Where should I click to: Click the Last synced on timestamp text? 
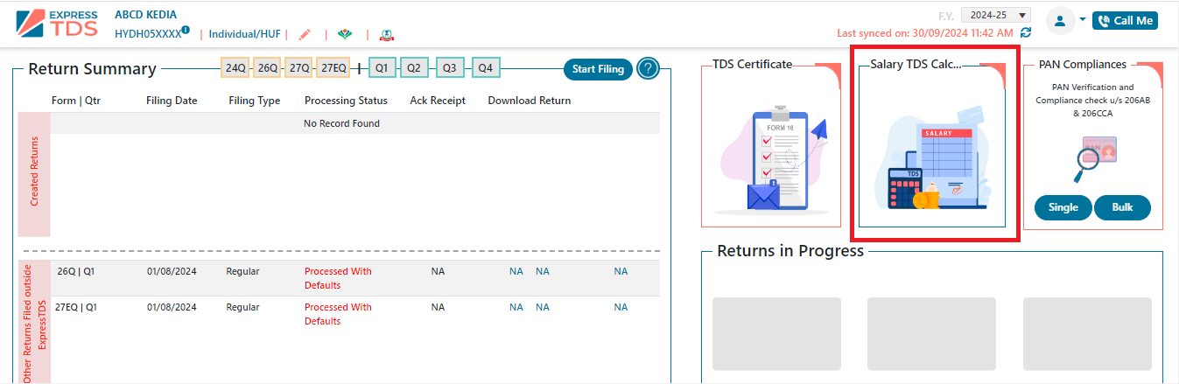[x=926, y=32]
